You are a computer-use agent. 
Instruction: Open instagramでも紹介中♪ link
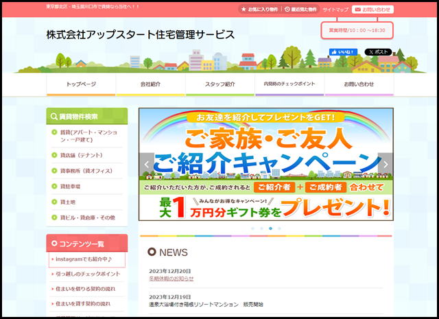87,259
